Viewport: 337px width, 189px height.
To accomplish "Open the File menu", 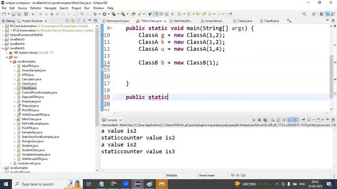I will pos(4,8).
